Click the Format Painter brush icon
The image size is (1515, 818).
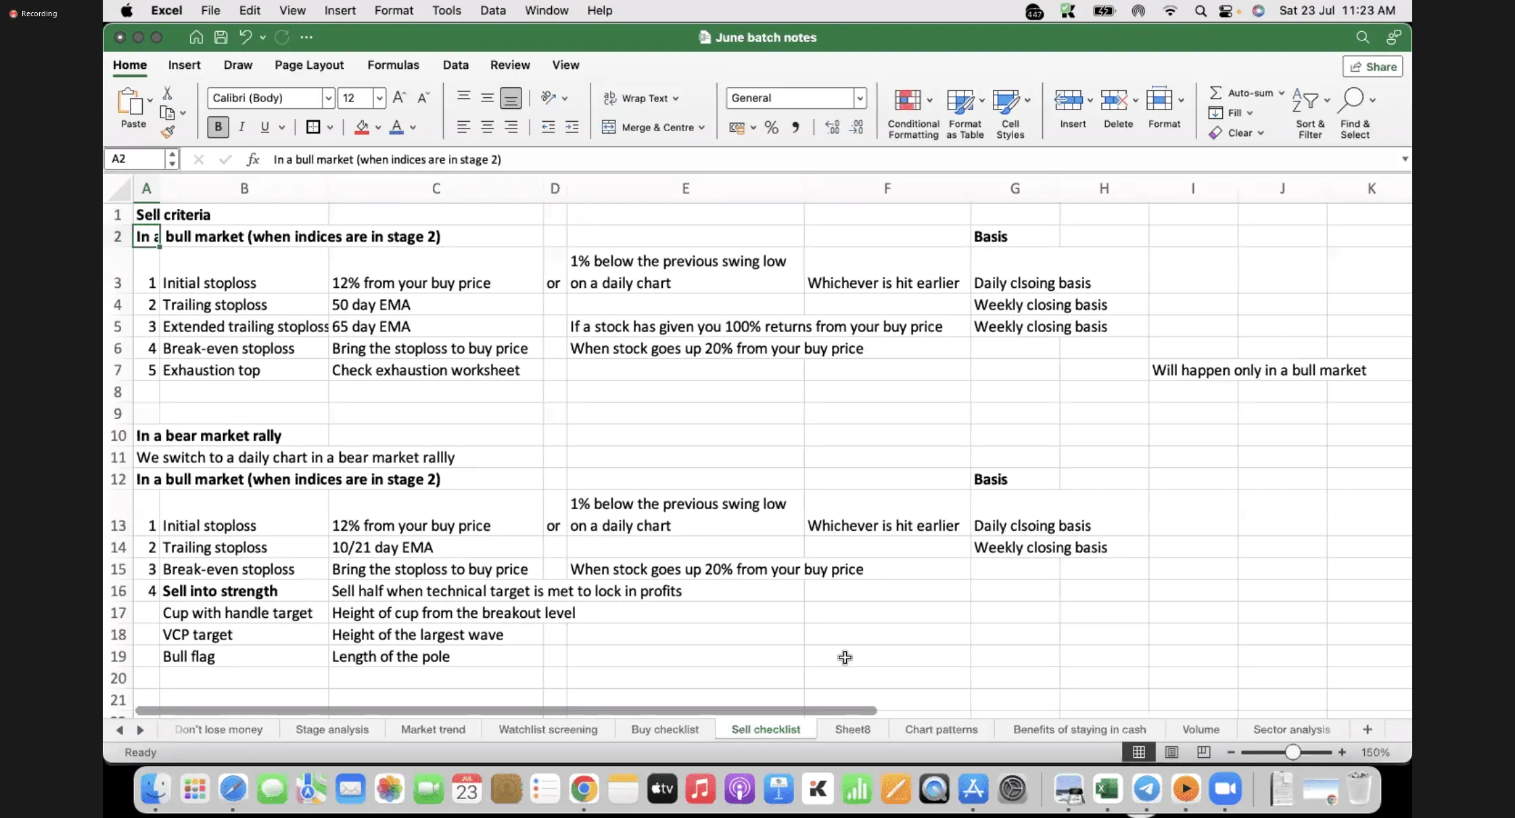(x=168, y=132)
